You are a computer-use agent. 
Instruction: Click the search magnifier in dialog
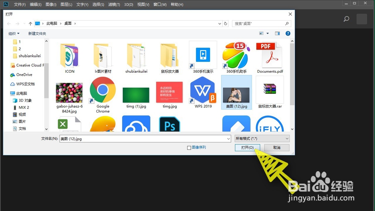(287, 23)
